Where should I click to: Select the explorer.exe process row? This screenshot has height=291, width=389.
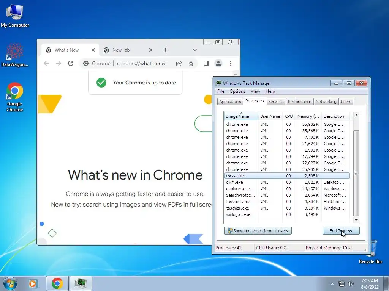(287, 189)
